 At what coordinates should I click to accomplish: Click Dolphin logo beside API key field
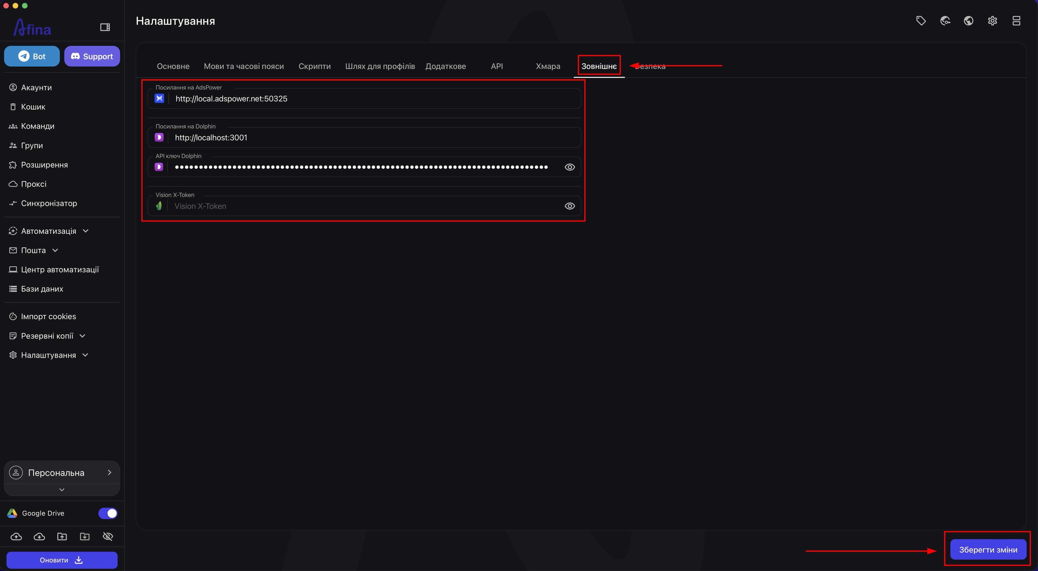159,167
